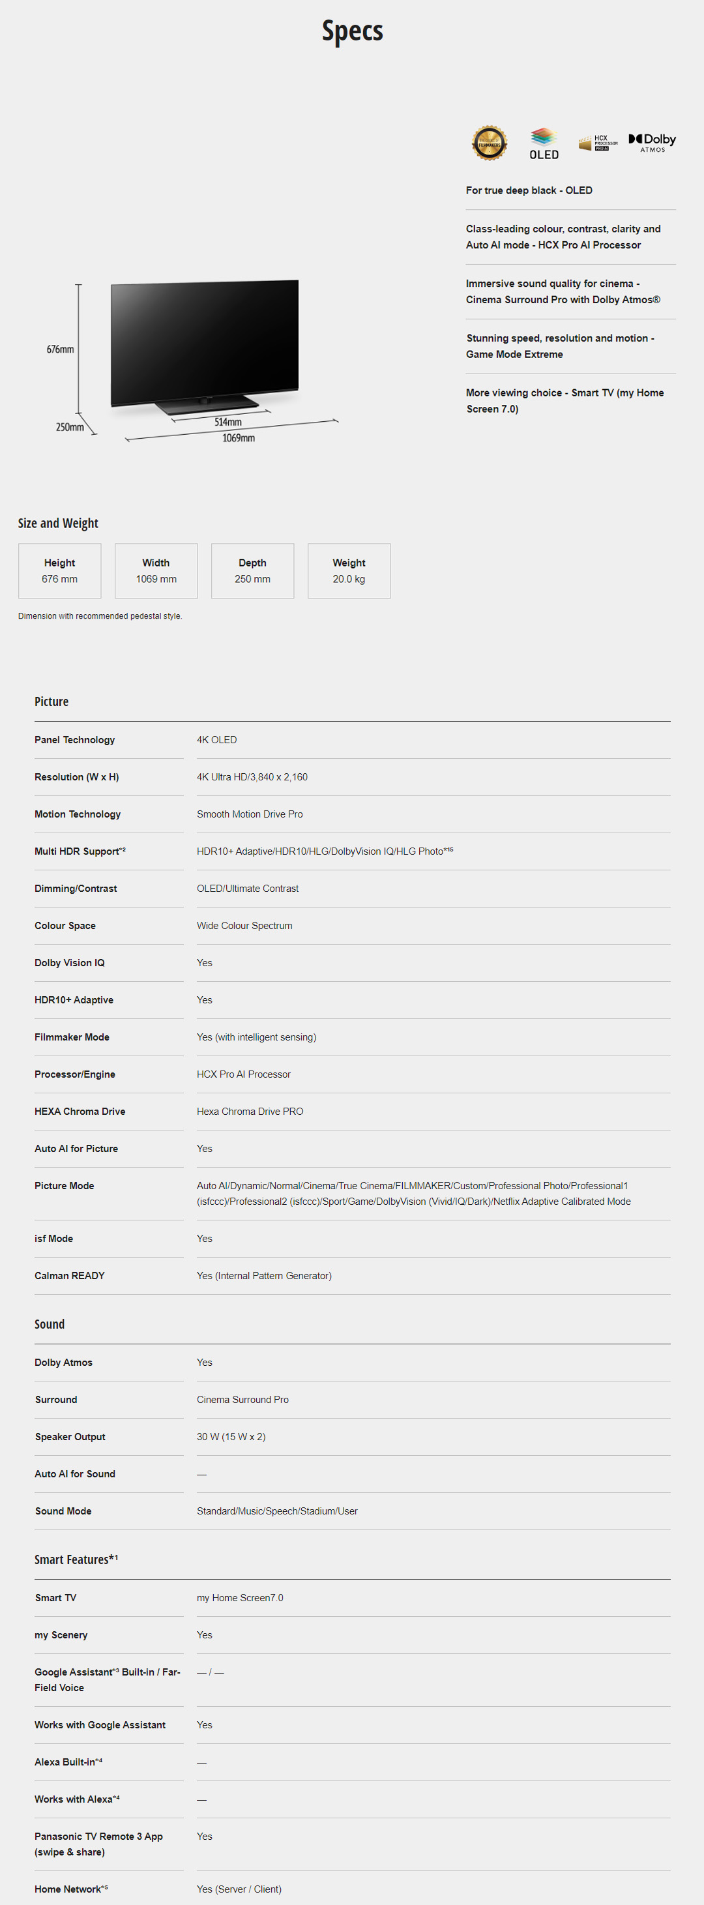Viewport: 704px width, 1905px height.
Task: Click the Smart TV my Home Screen feature
Action: [565, 401]
